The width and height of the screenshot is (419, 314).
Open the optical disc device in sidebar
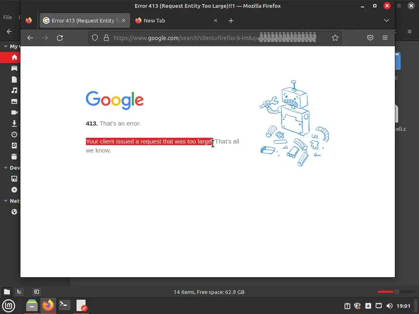(14, 190)
